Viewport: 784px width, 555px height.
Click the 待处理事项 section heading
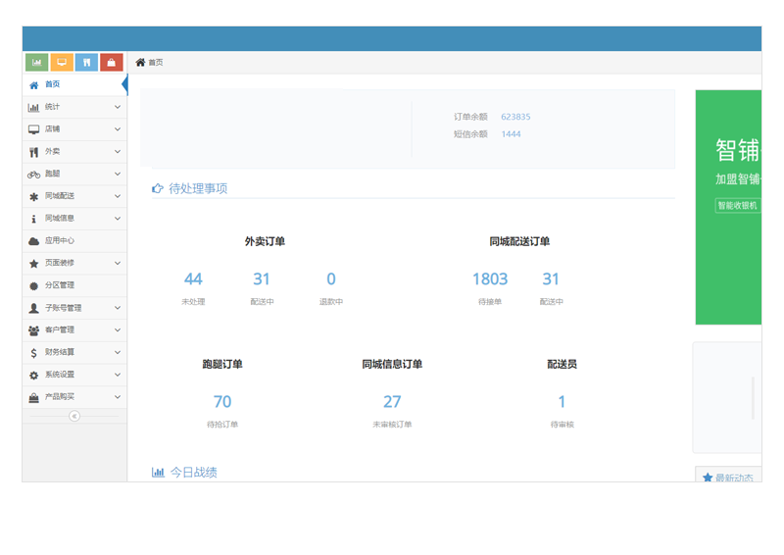(x=198, y=188)
